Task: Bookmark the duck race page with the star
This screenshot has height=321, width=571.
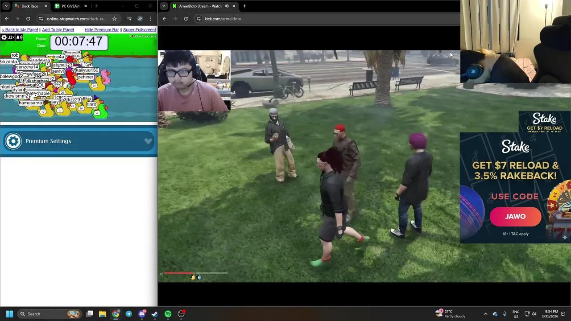Action: coord(114,19)
